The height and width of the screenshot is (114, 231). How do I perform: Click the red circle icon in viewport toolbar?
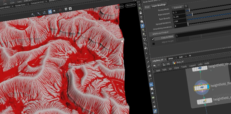(60, 10)
